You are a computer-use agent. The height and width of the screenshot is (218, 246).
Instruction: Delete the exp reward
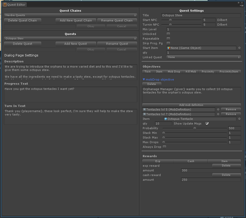[226, 166]
